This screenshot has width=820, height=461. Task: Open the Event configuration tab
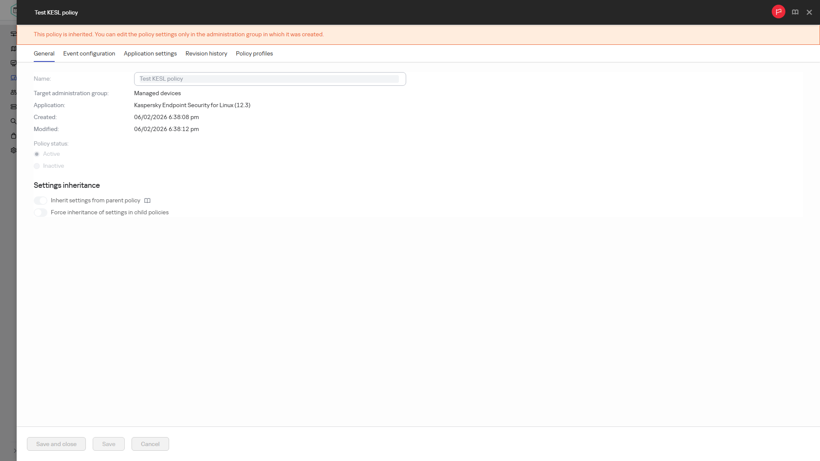(89, 53)
